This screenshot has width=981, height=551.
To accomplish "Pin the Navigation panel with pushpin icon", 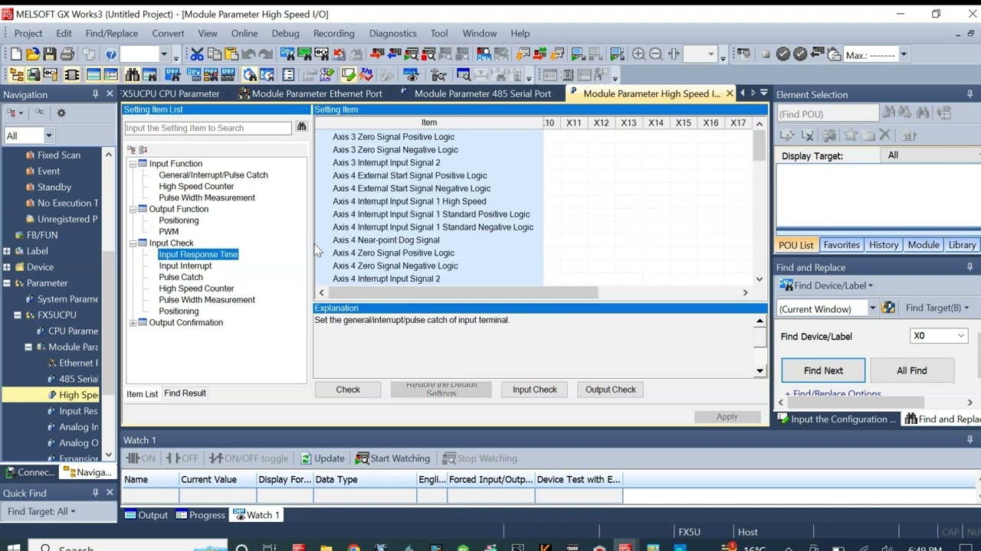I will [x=95, y=94].
